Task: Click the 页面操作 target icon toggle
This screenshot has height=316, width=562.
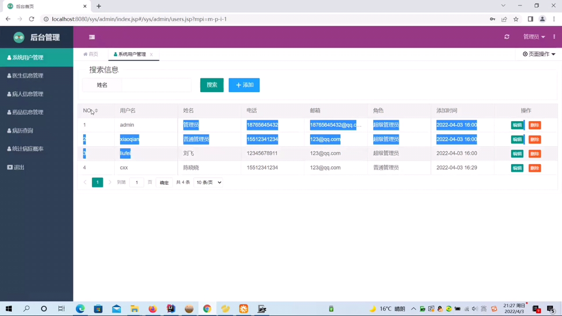Action: pyautogui.click(x=525, y=54)
